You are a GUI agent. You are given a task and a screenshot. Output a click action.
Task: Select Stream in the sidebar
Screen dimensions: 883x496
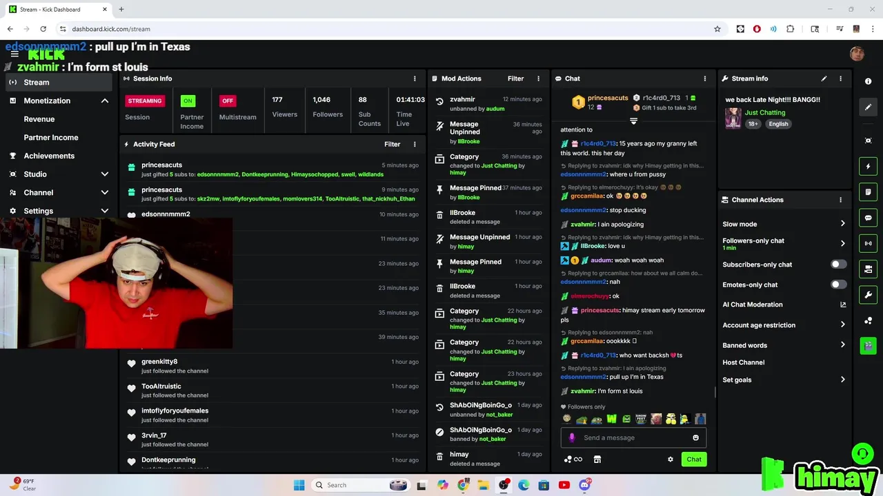pos(59,82)
